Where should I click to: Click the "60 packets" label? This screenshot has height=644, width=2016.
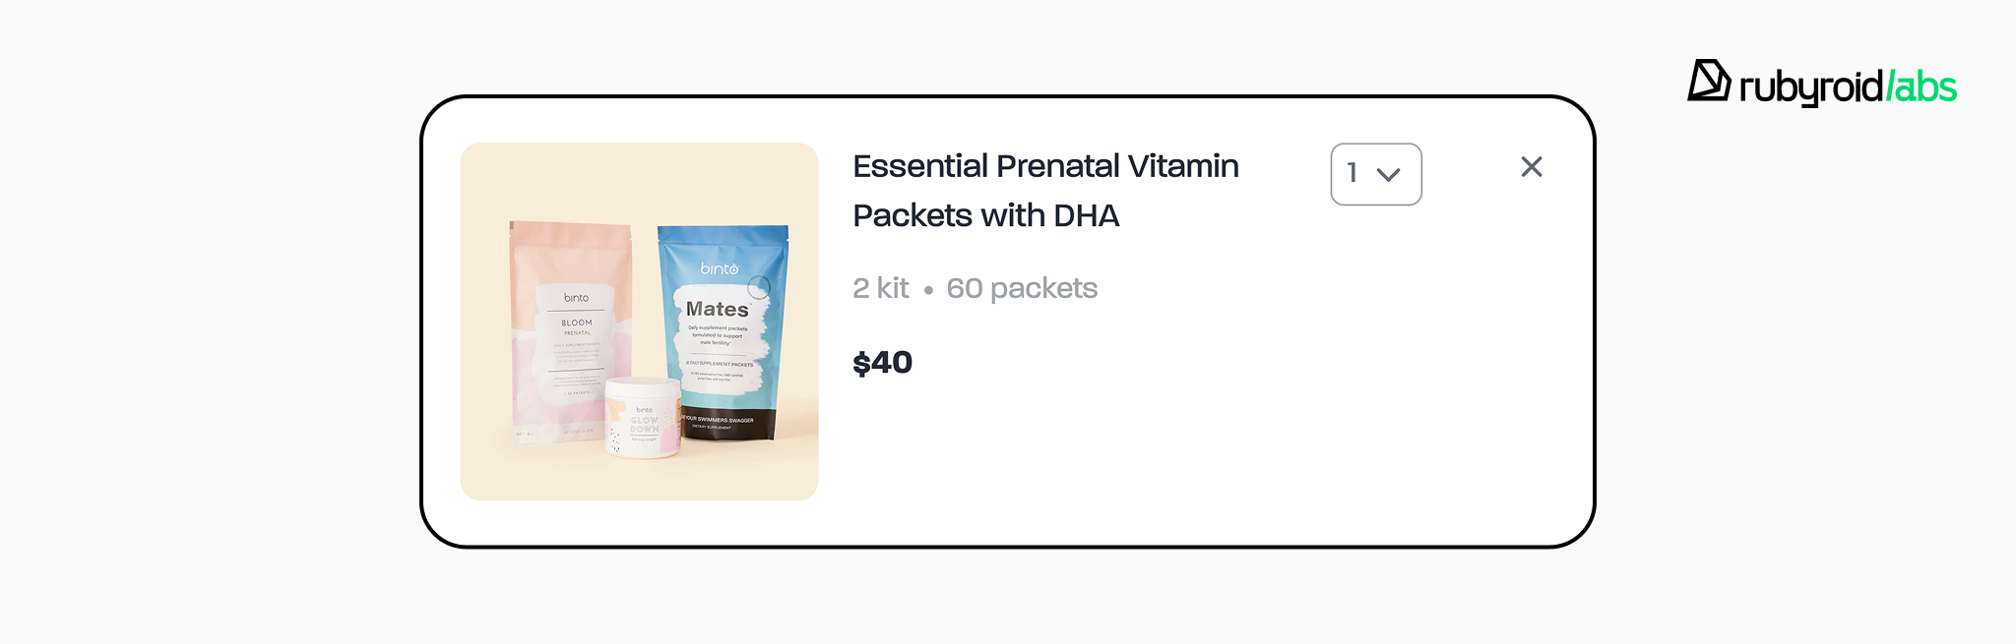1021,288
